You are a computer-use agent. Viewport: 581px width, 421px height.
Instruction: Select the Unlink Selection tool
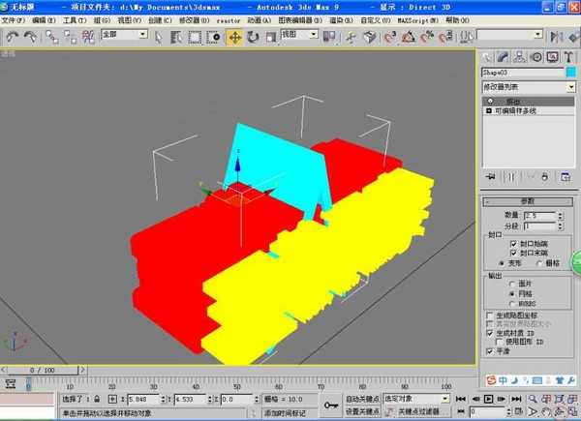pos(70,37)
